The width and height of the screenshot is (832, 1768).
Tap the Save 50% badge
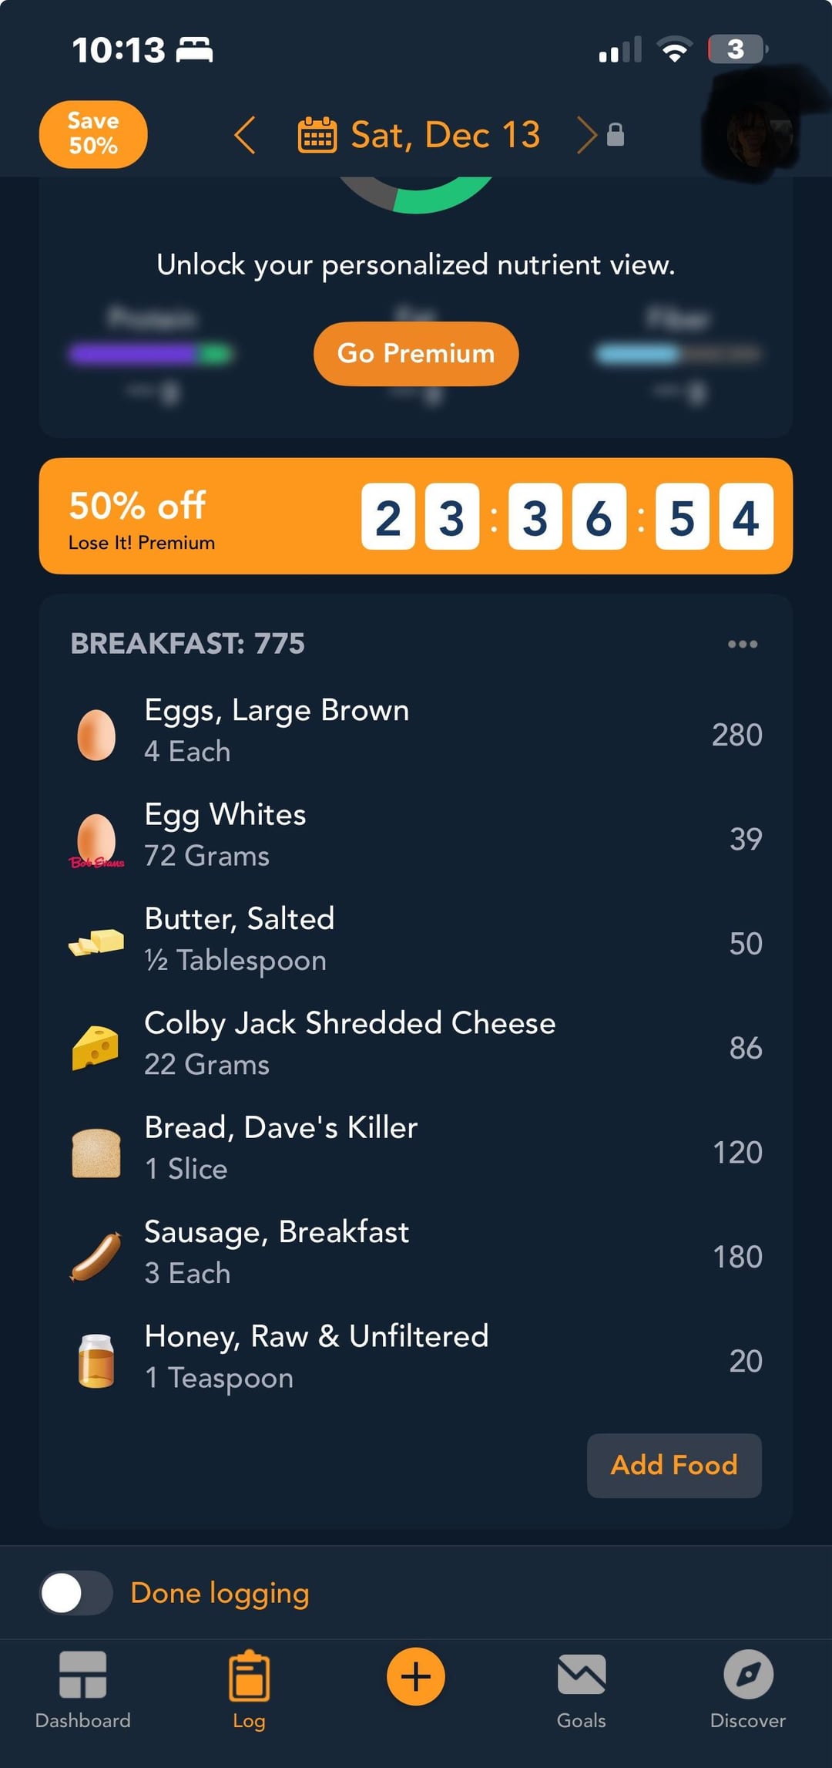93,134
